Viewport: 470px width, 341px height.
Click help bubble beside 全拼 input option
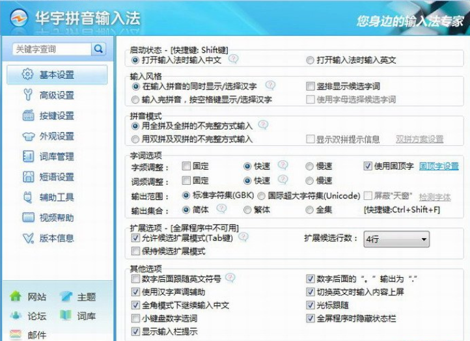[263, 125]
